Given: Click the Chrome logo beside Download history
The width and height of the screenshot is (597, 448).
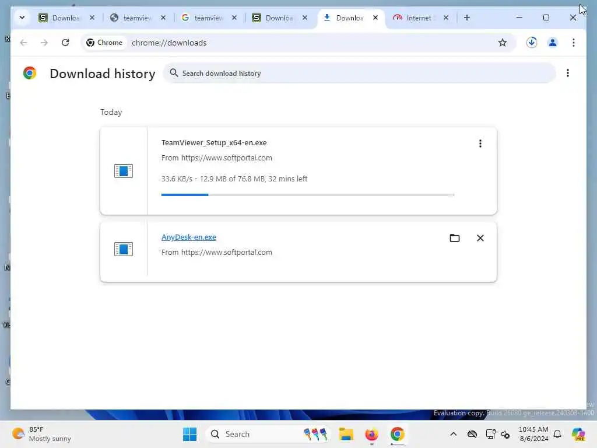Looking at the screenshot, I should click(30, 73).
